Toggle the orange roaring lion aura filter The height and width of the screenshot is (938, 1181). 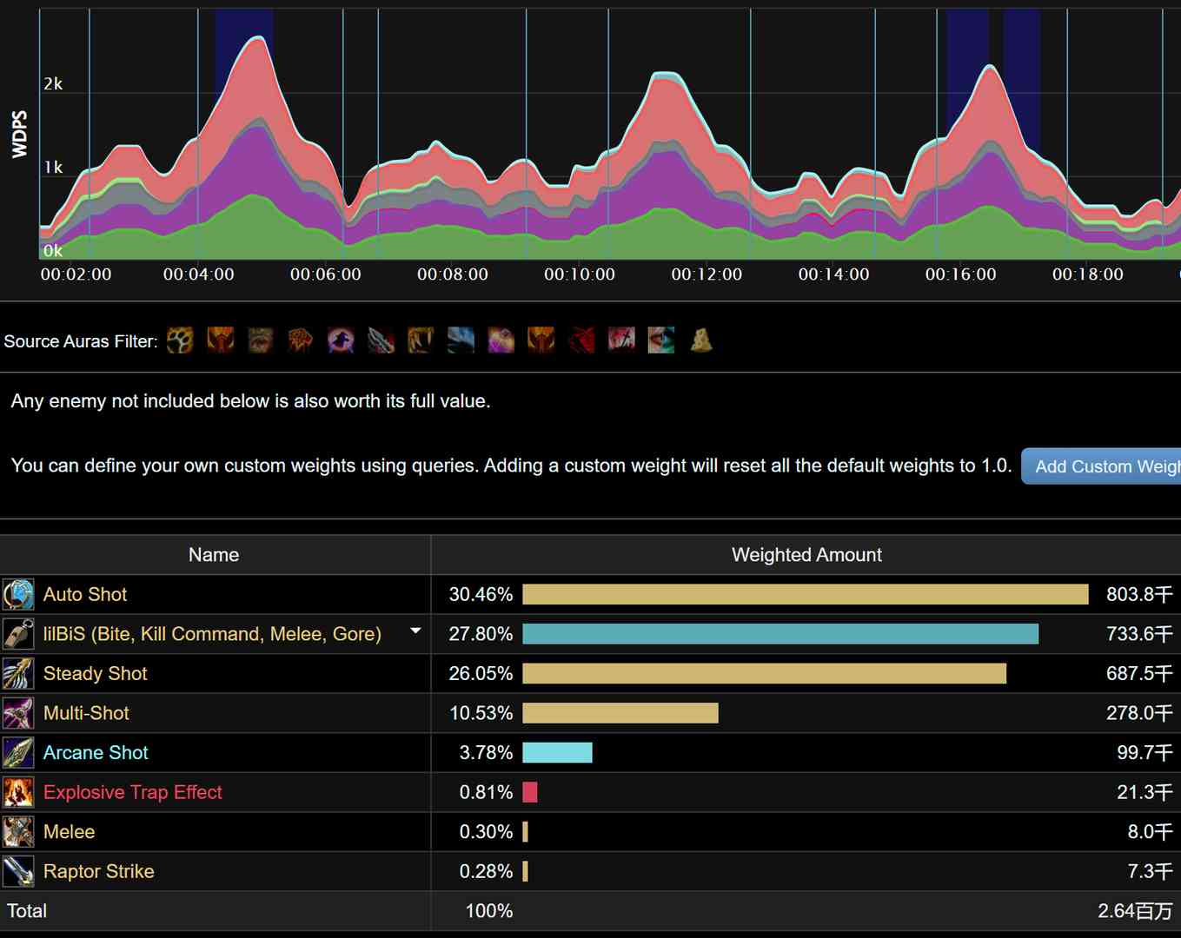click(300, 340)
